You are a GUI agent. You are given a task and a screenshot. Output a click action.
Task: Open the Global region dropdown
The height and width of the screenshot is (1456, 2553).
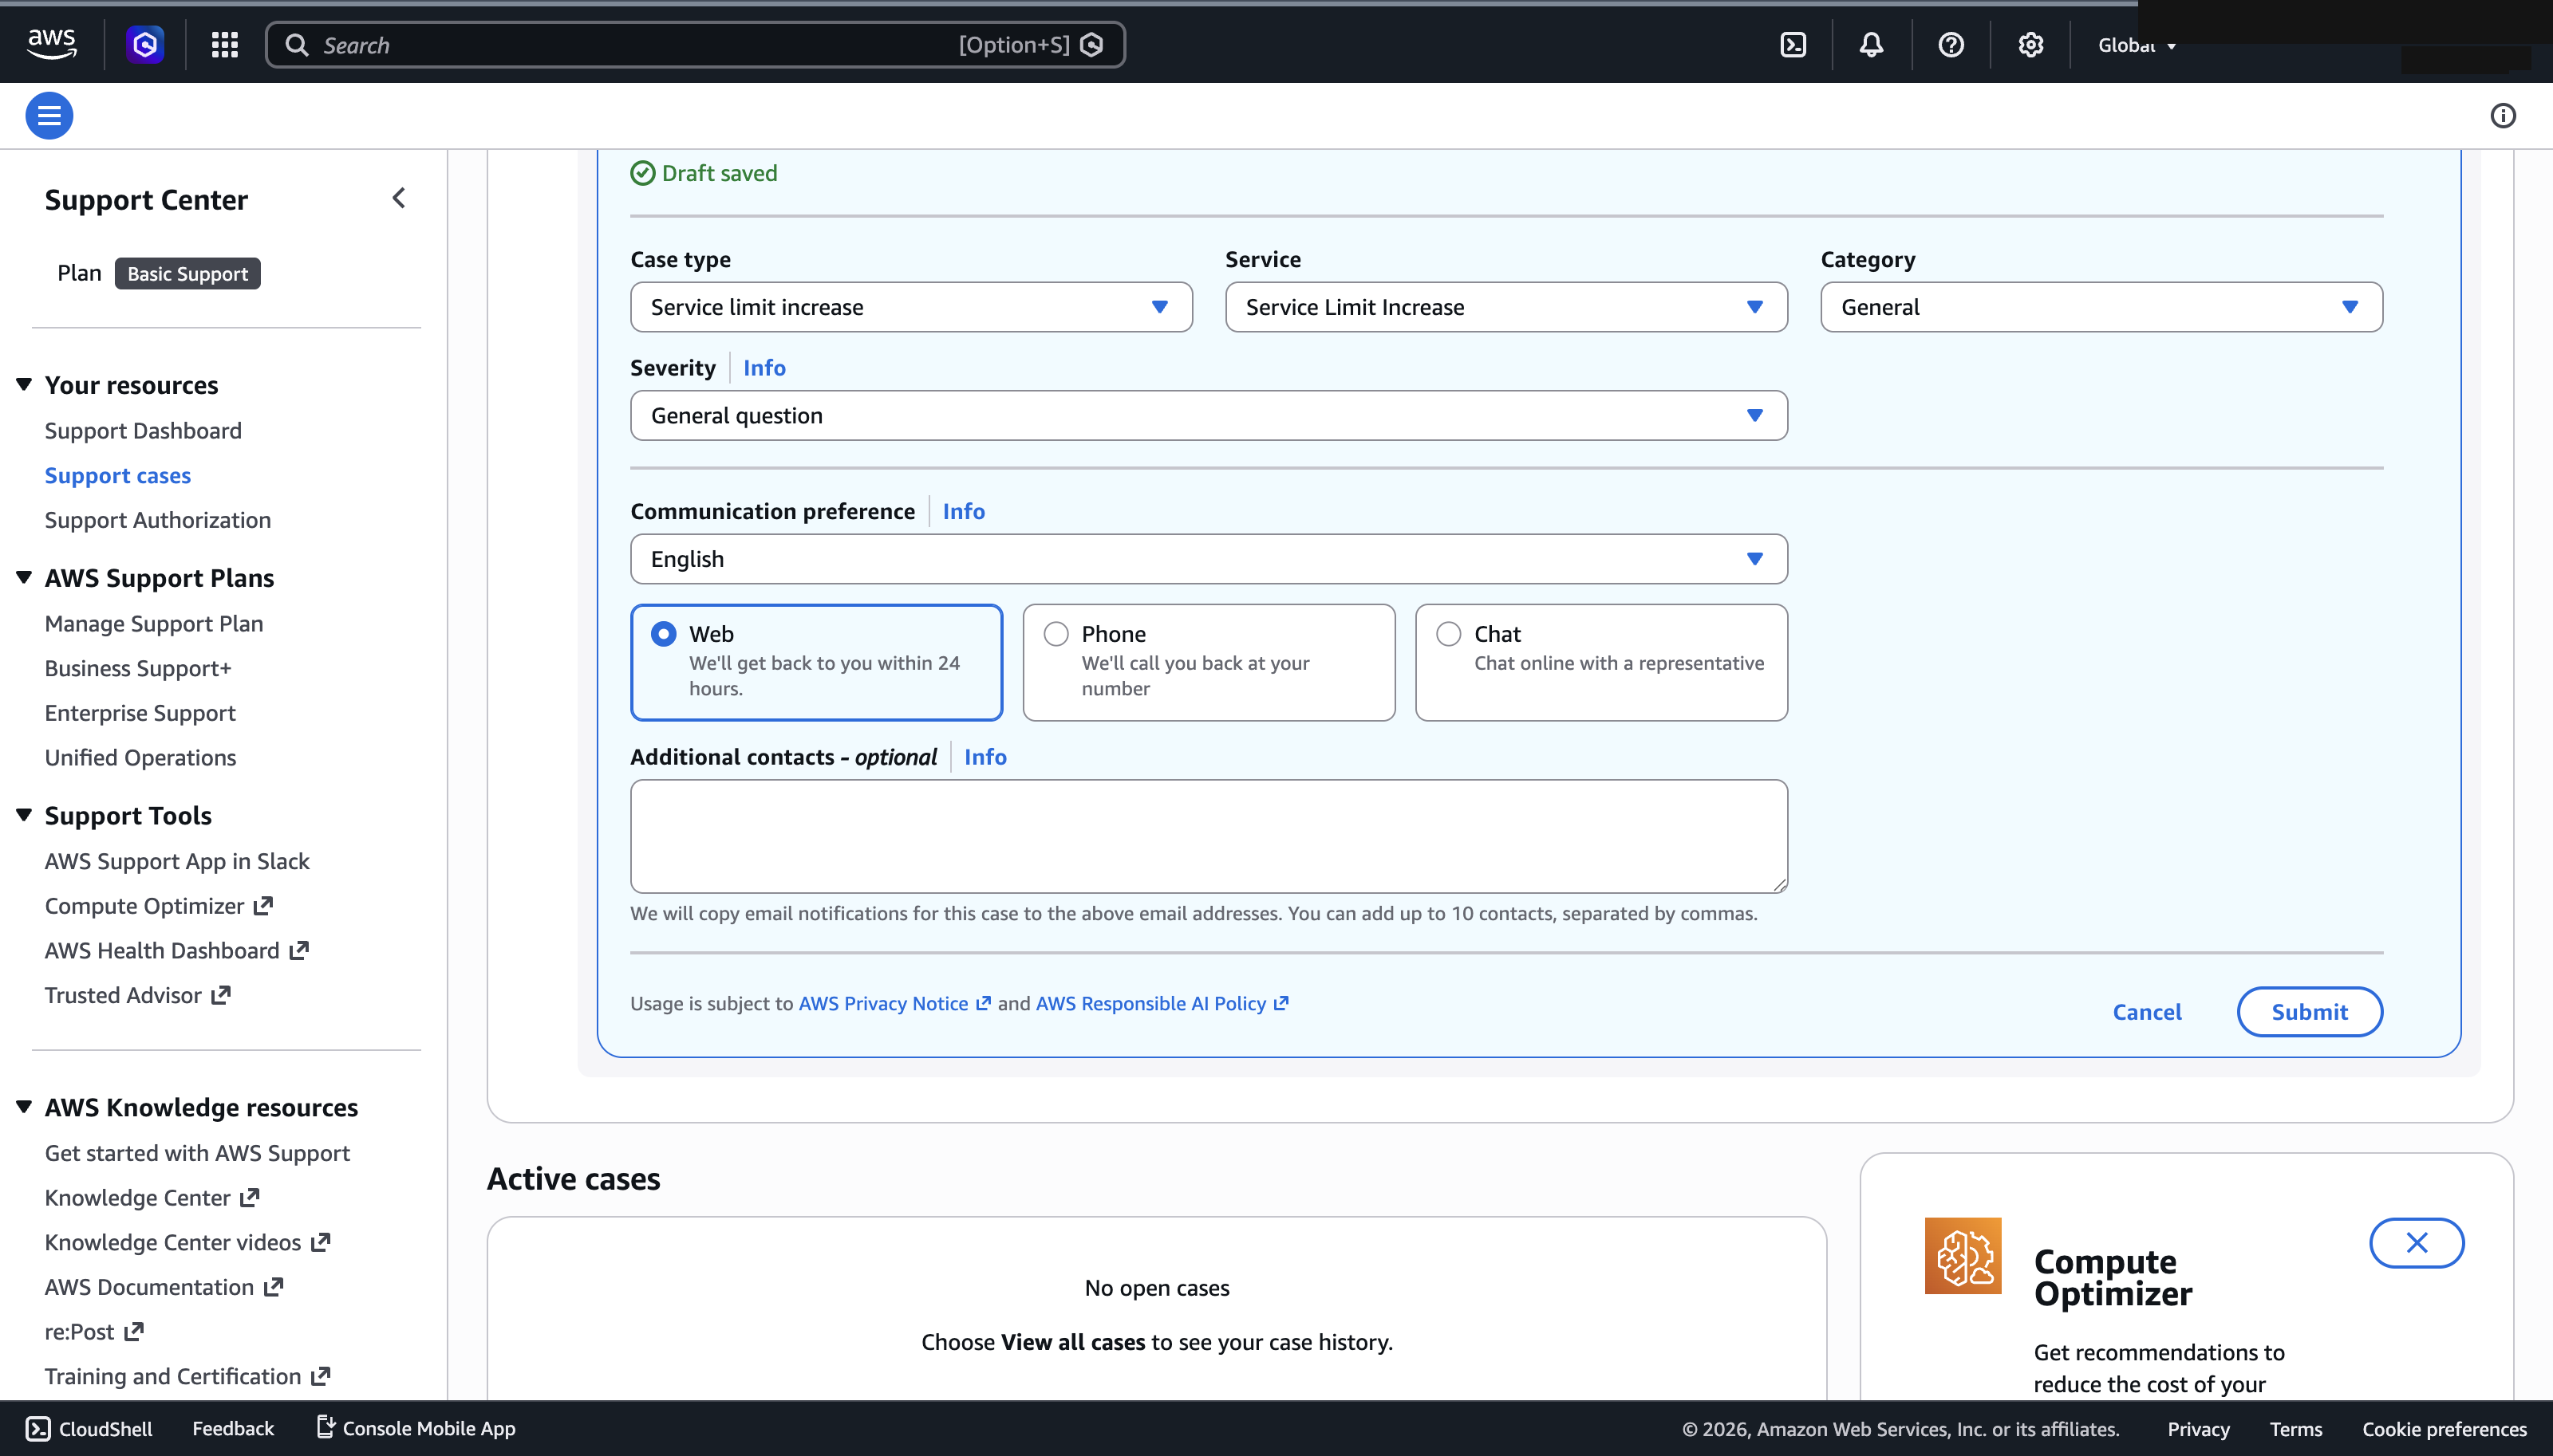(x=2136, y=45)
